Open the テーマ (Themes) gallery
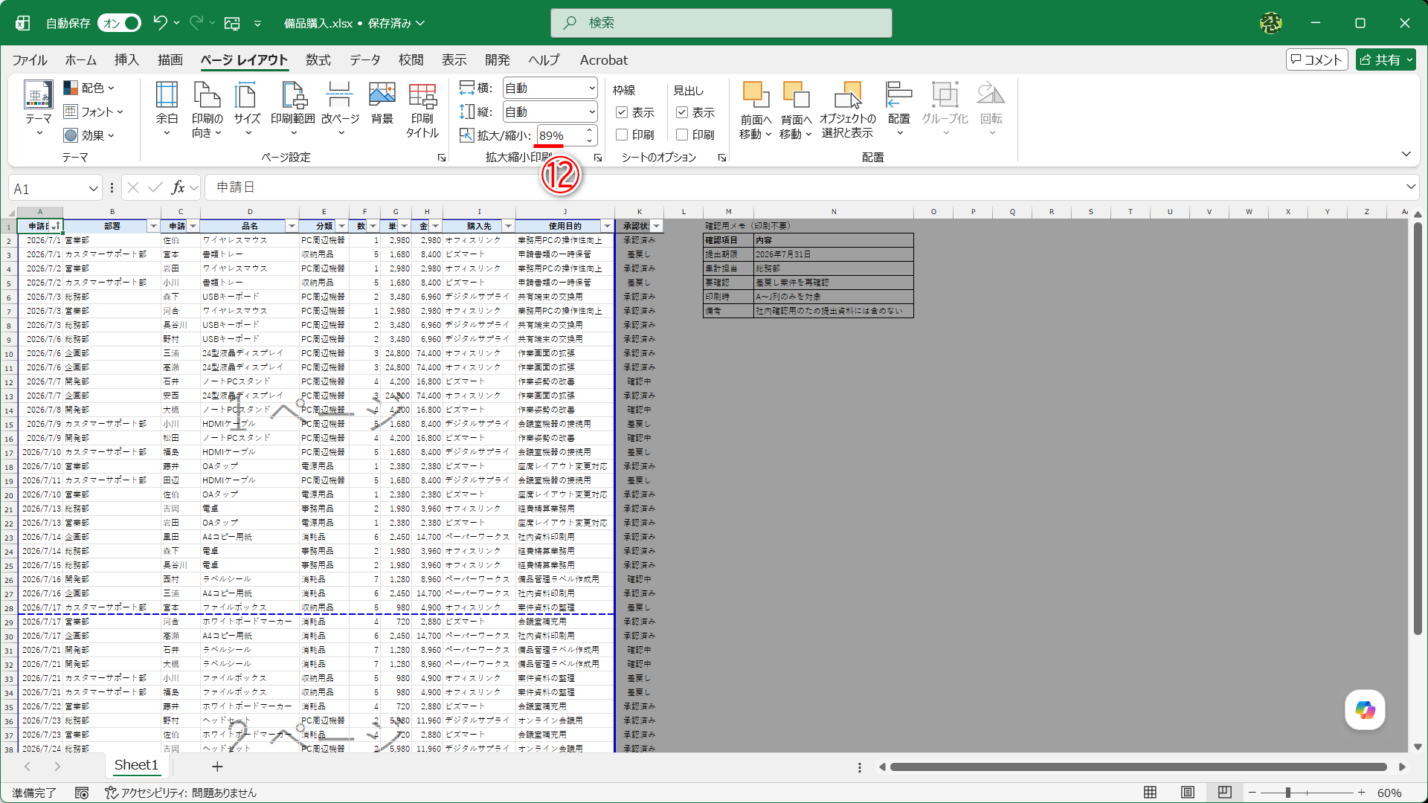Viewport: 1428px width, 803px height. coord(38,109)
